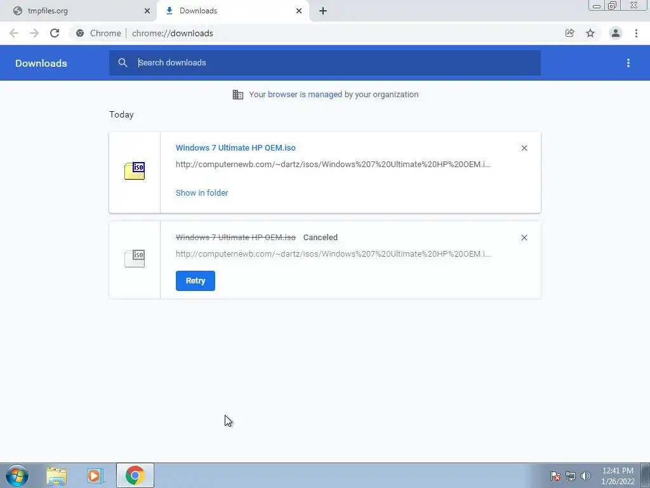Close the Downloads tab
Image resolution: width=650 pixels, height=488 pixels.
[299, 11]
